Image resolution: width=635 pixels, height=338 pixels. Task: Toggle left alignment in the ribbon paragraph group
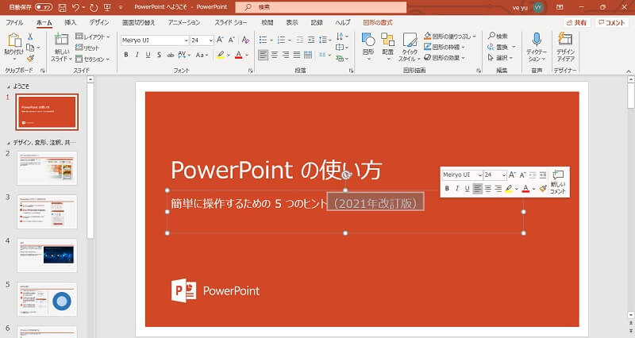pyautogui.click(x=263, y=55)
